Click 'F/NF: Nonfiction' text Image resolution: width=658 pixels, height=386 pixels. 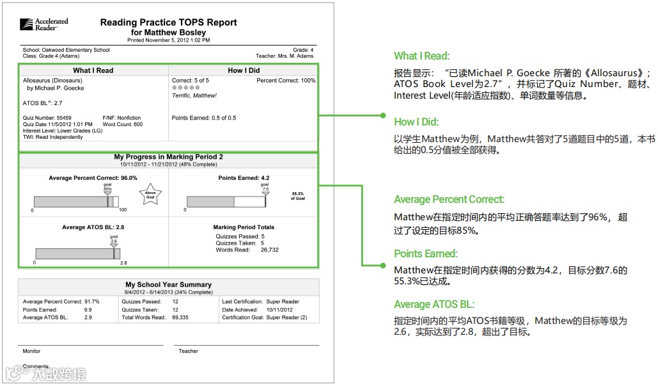pos(121,118)
